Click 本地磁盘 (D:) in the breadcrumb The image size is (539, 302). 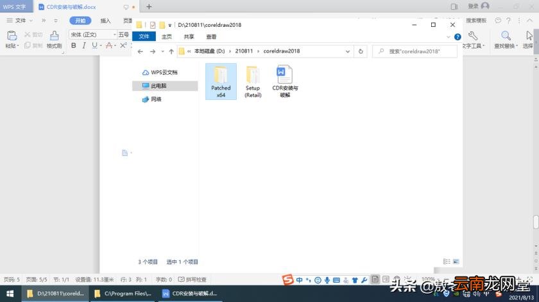(x=209, y=51)
